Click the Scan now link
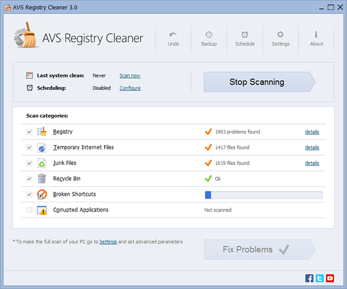Screen dimensions: 347x289 click(130, 76)
